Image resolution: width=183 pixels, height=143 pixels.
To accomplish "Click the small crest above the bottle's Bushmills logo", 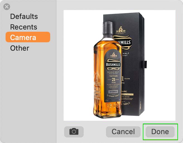I will (x=114, y=55).
